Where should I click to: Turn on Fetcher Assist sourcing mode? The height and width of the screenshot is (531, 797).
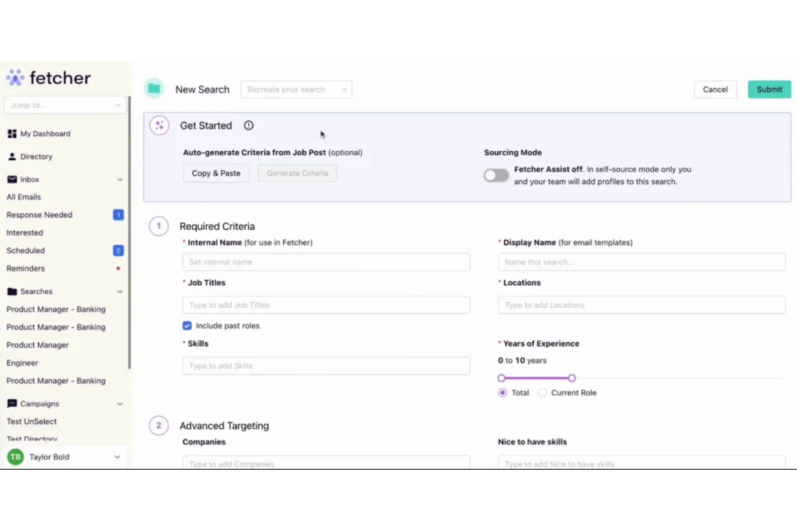[495, 175]
